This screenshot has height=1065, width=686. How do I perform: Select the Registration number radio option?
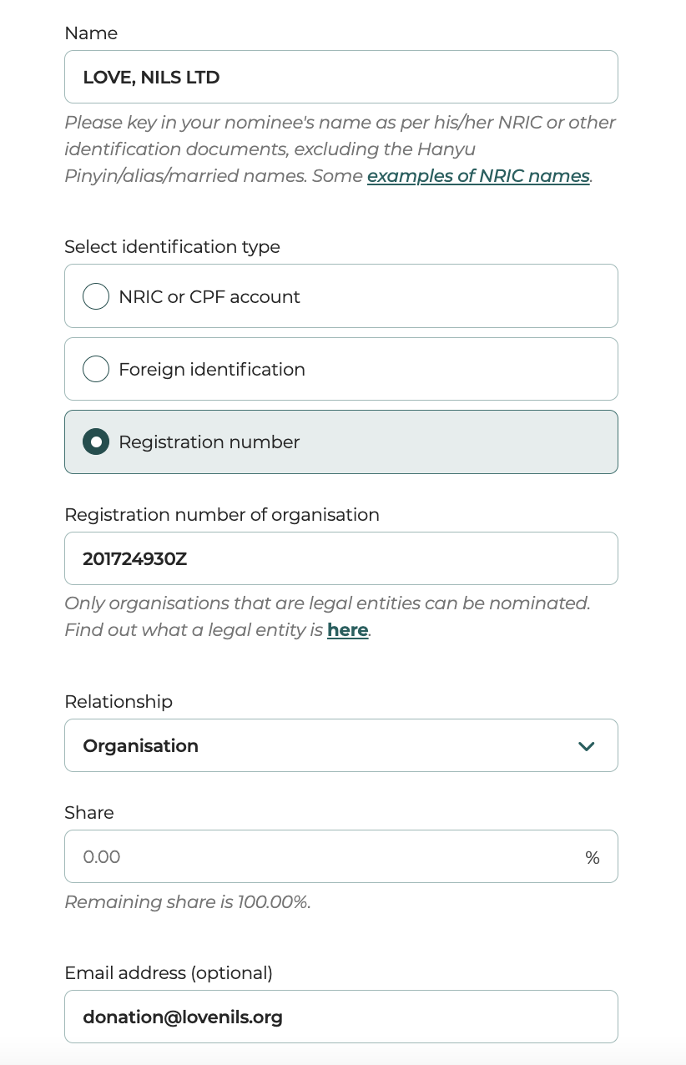click(97, 442)
